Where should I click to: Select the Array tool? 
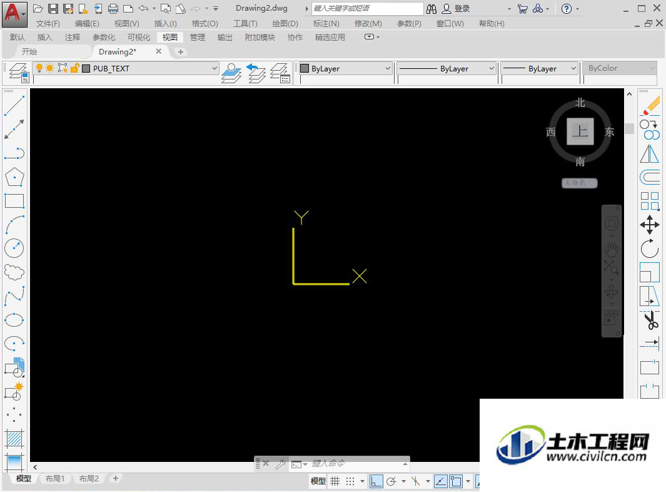pos(650,201)
